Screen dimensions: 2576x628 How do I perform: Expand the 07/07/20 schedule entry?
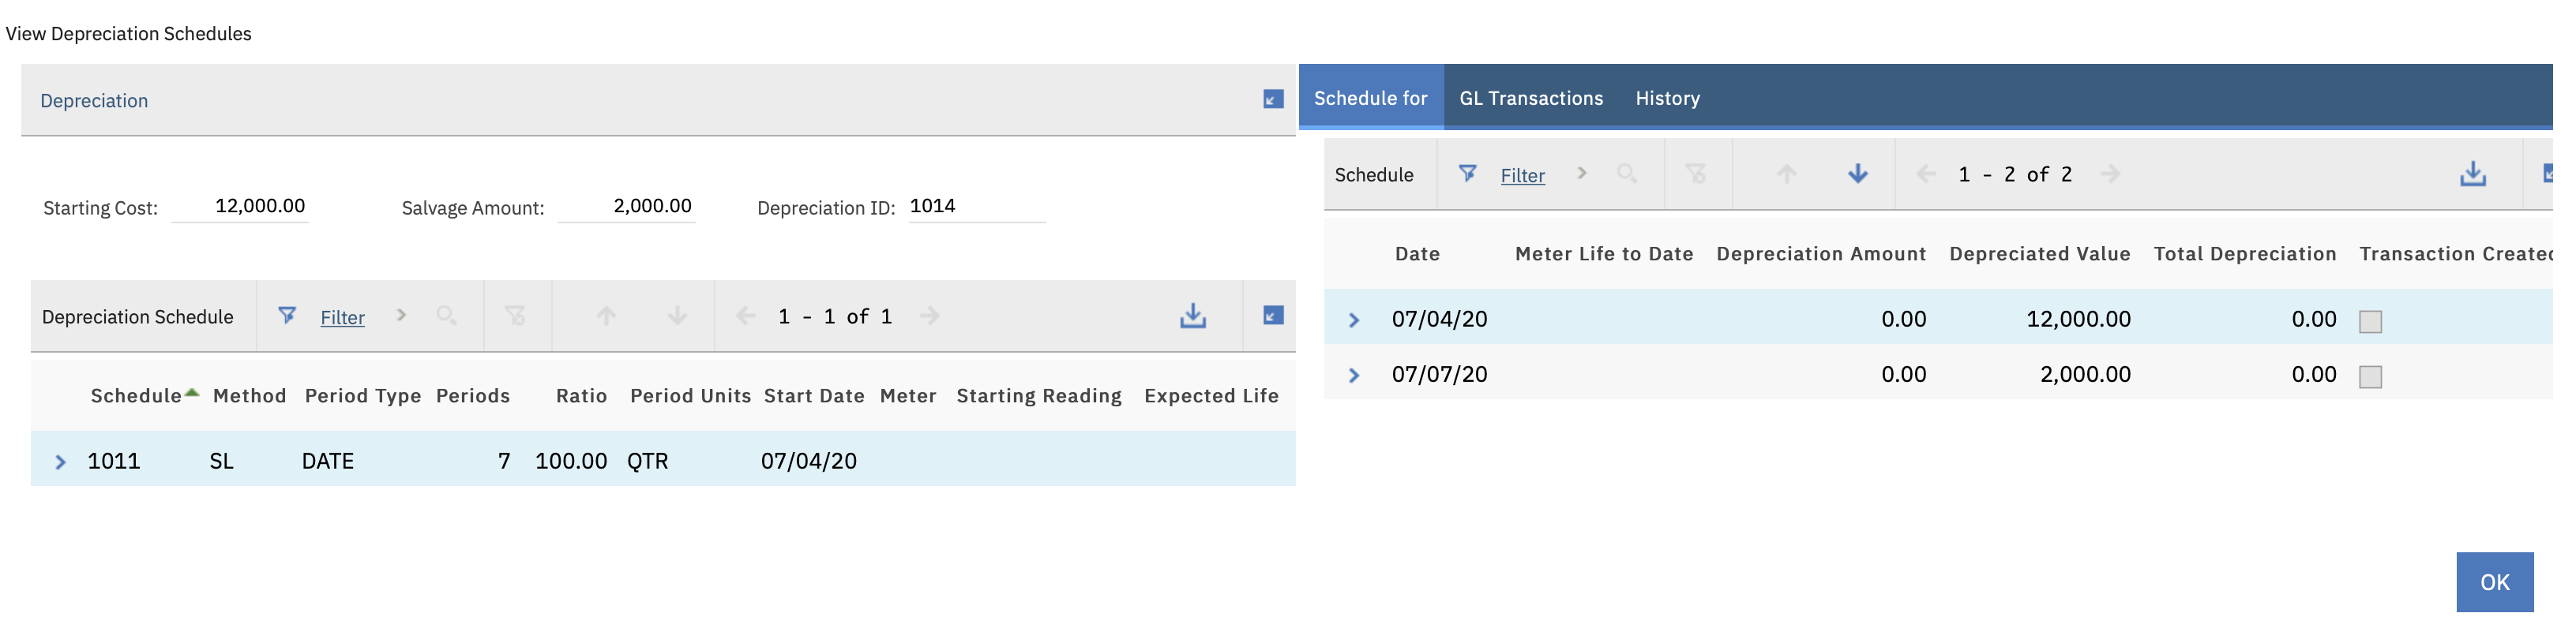(1355, 375)
